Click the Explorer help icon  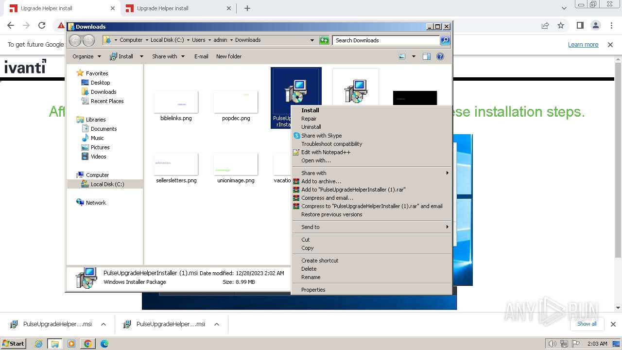click(440, 56)
